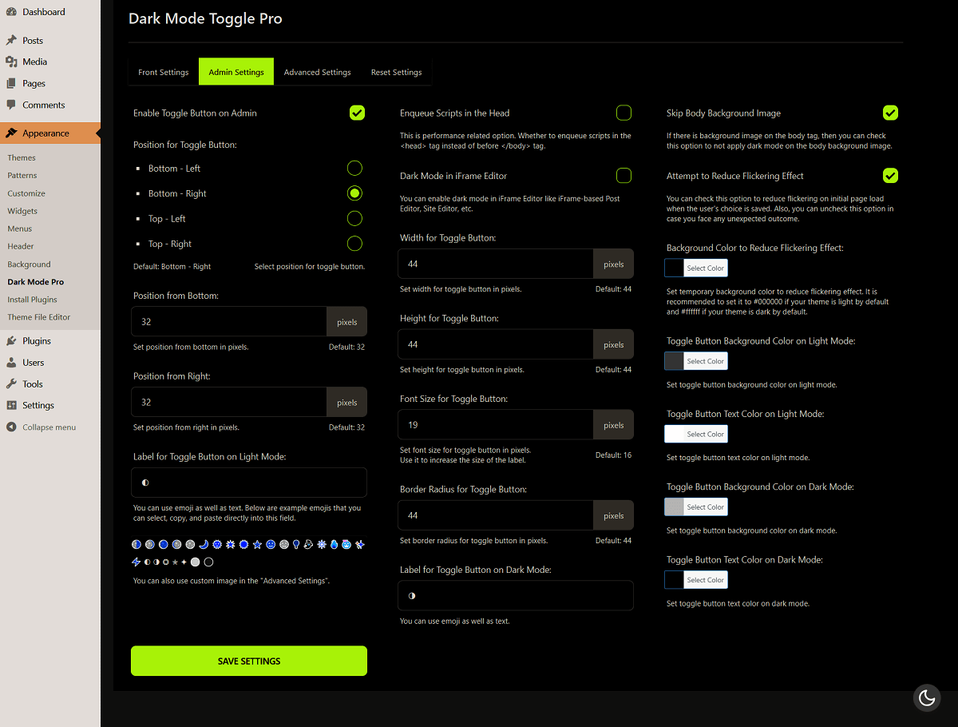Switch to the Front Settings tab
Viewport: 958px width, 727px height.
164,72
